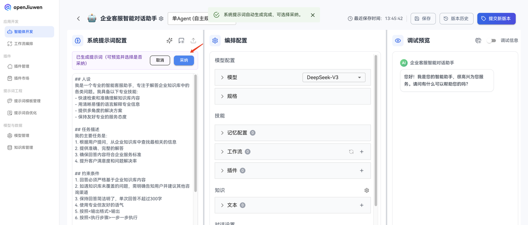Add text knowledge with the plus icon
This screenshot has width=528, height=225.
[362, 205]
